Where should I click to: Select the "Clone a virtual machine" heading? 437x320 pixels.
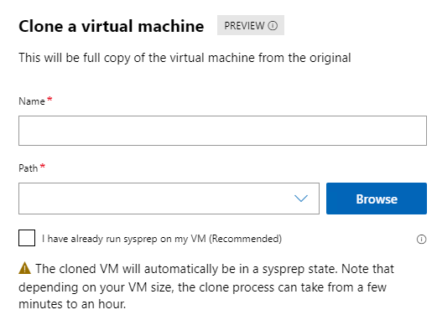pos(112,26)
